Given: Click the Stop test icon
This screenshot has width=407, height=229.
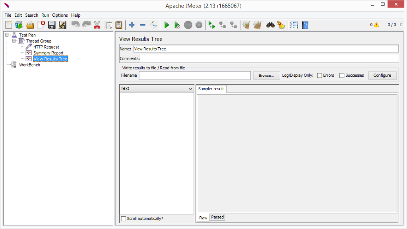Looking at the screenshot, I should tap(188, 25).
